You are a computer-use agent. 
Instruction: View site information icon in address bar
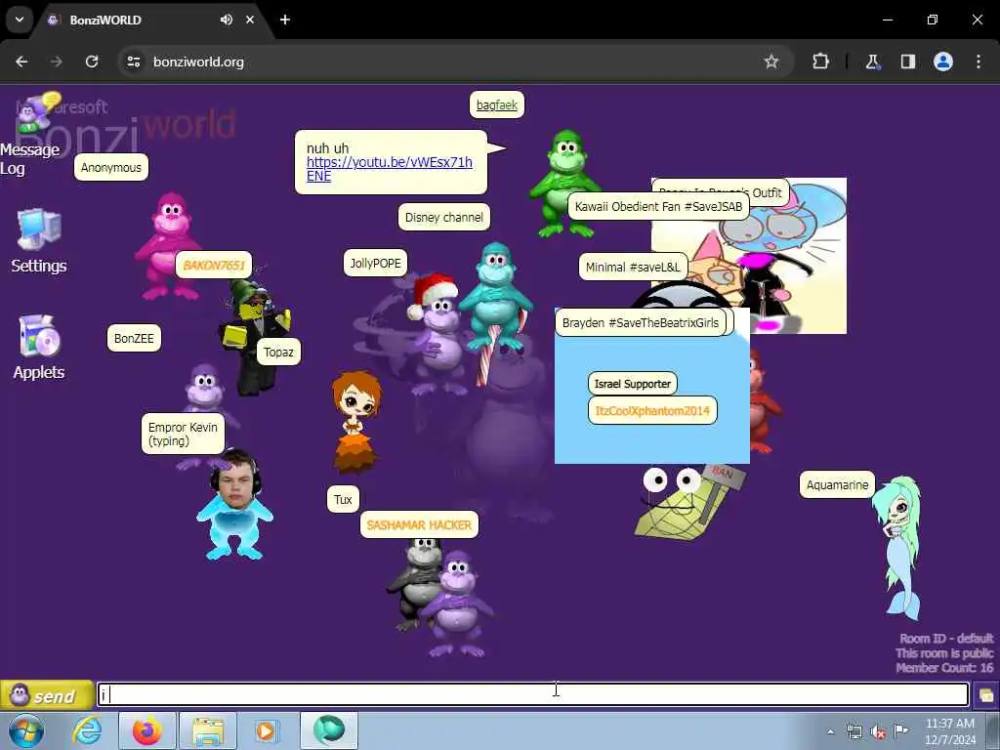[x=133, y=62]
